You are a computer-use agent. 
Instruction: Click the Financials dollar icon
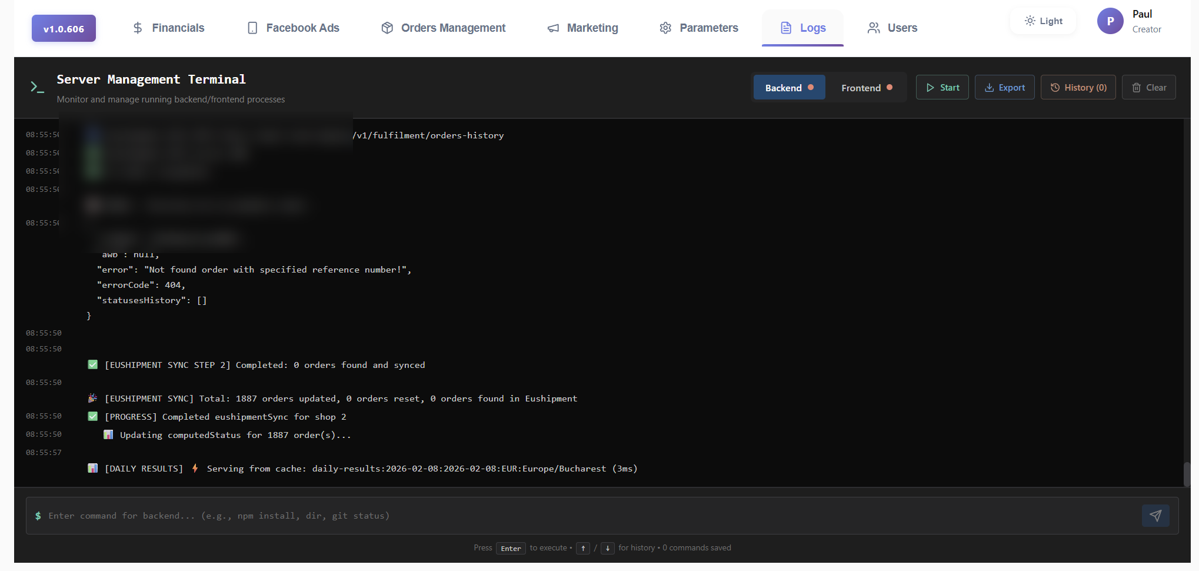(138, 28)
